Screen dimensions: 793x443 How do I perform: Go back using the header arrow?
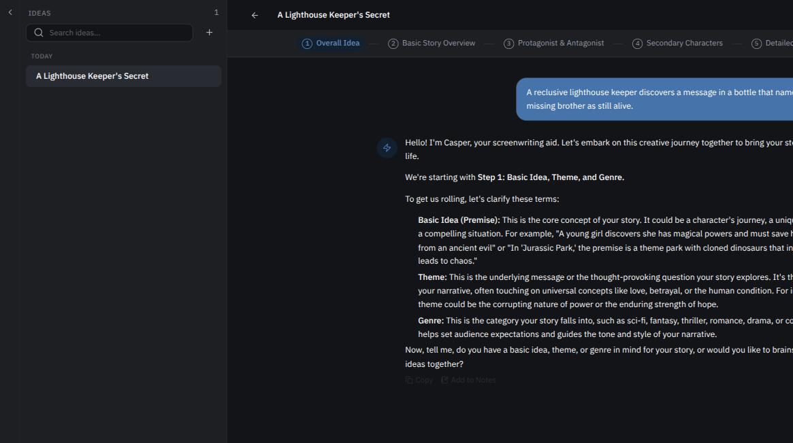tap(255, 15)
